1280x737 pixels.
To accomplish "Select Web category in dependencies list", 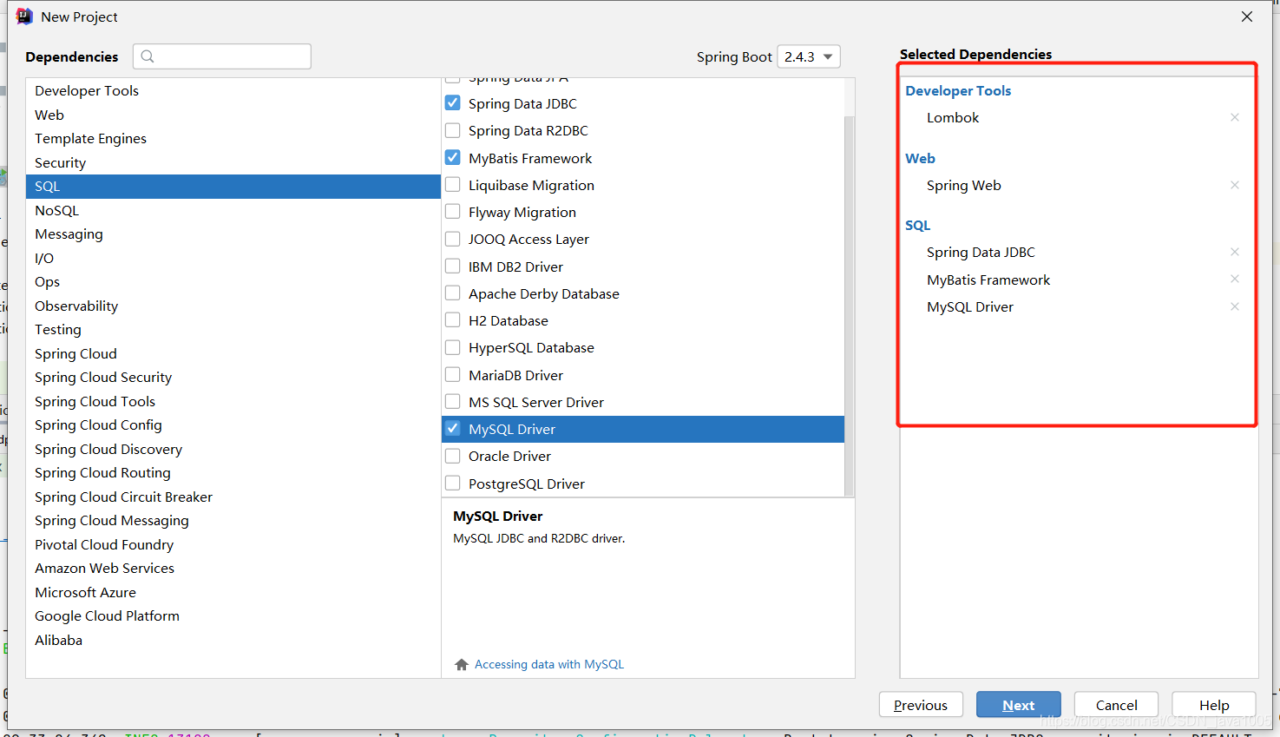I will click(x=233, y=115).
